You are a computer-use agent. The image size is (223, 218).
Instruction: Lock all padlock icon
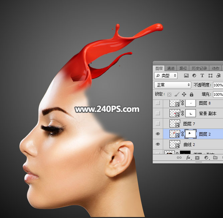tap(192, 94)
